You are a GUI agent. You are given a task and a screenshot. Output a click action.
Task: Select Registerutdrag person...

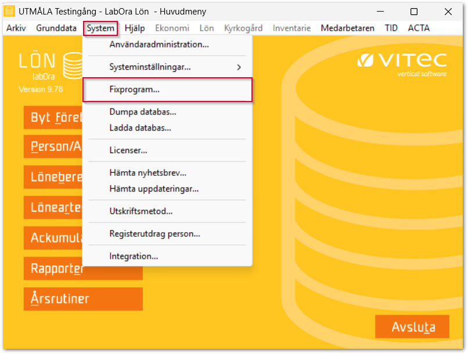pos(167,234)
